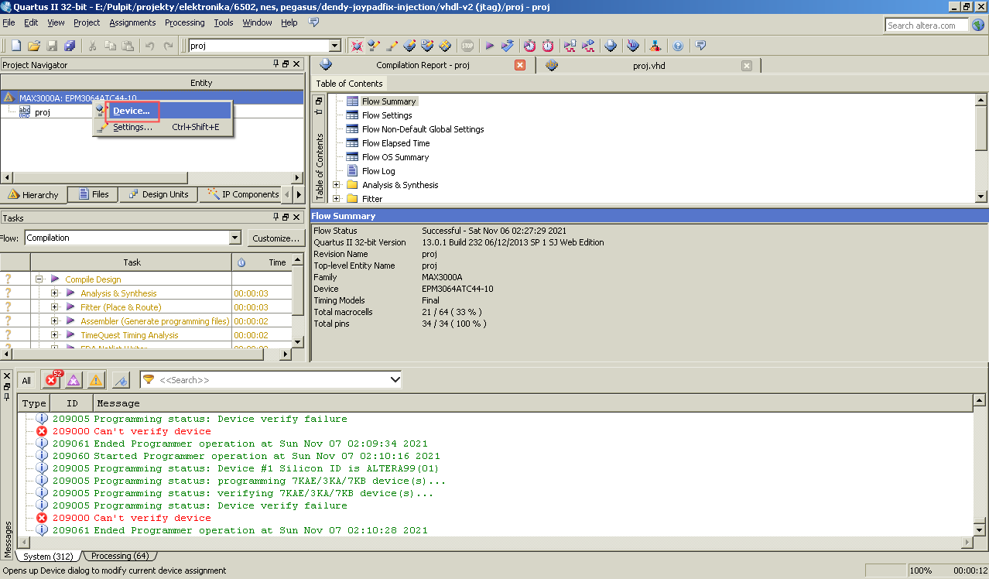This screenshot has width=989, height=579.
Task: Switch to the System (312) messages tab
Action: [x=48, y=556]
